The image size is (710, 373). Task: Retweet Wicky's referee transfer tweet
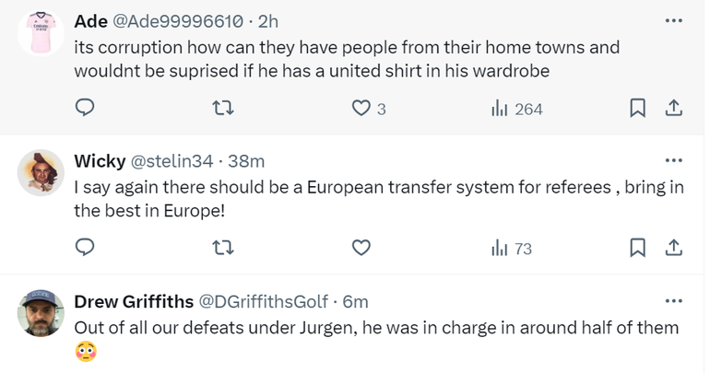[x=222, y=248]
